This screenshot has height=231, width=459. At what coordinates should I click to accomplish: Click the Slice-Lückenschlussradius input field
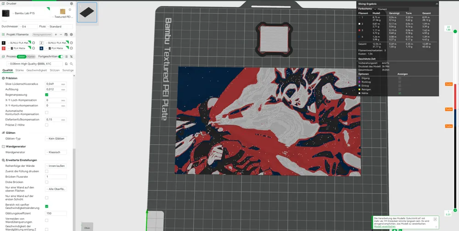click(x=56, y=84)
